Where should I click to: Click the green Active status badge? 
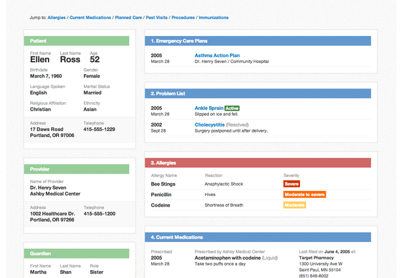point(232,108)
